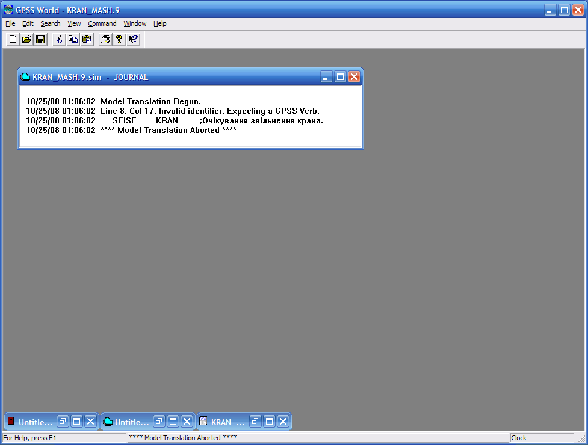The image size is (588, 445).
Task: Maximize the first minimized Untitled window
Action: [76, 422]
